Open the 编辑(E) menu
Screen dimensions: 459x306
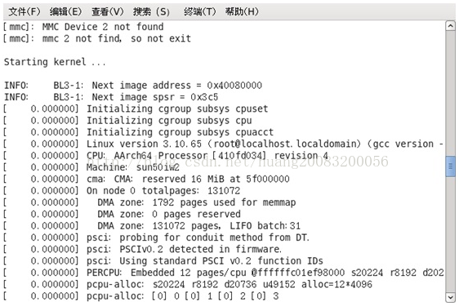click(65, 11)
